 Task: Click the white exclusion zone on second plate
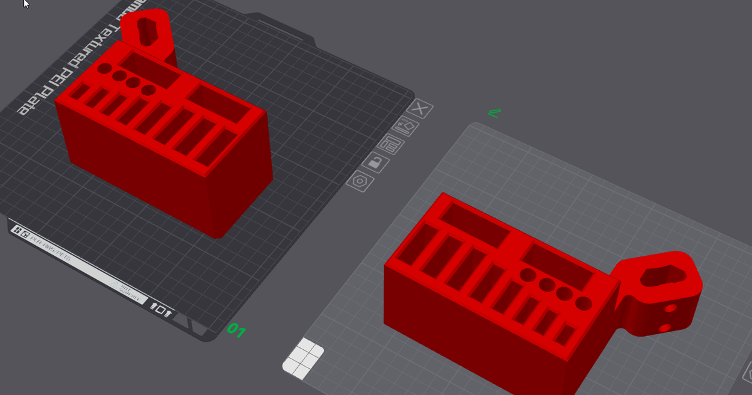coord(303,359)
